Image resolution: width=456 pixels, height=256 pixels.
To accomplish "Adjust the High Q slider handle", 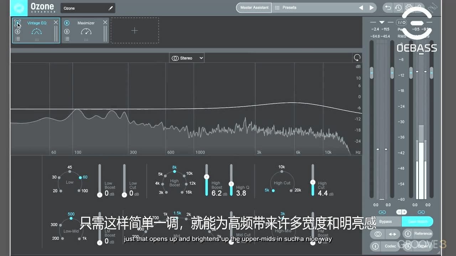I will pos(231,184).
